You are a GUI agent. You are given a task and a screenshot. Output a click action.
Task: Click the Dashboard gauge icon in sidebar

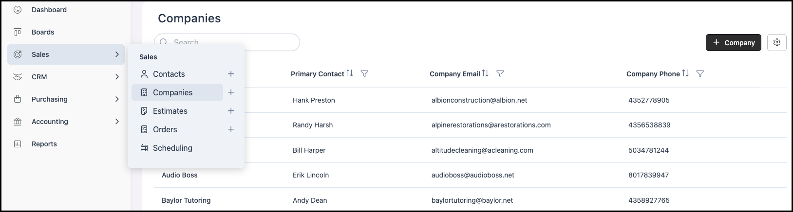18,10
